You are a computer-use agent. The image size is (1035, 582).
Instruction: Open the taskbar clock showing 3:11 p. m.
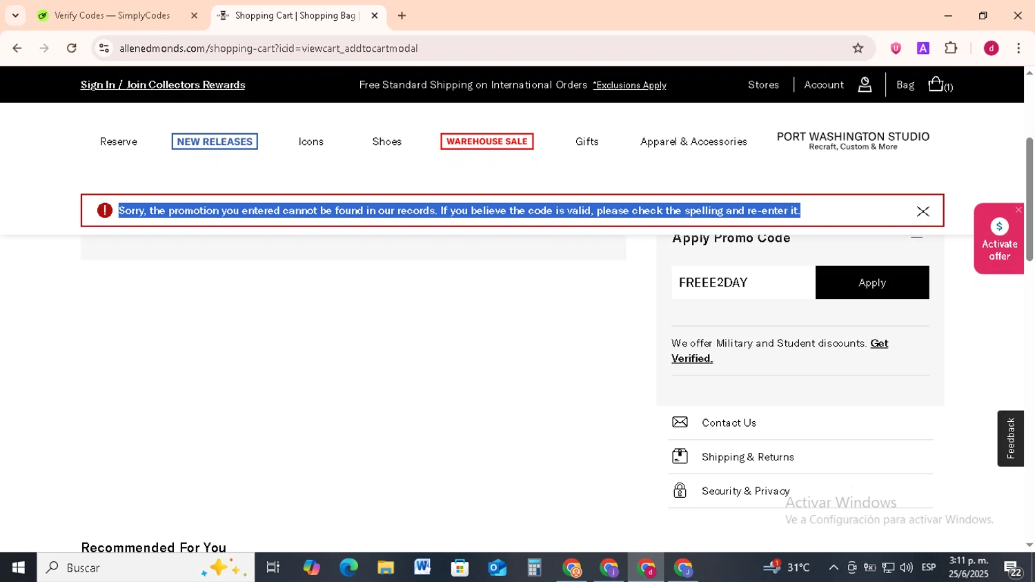click(969, 567)
